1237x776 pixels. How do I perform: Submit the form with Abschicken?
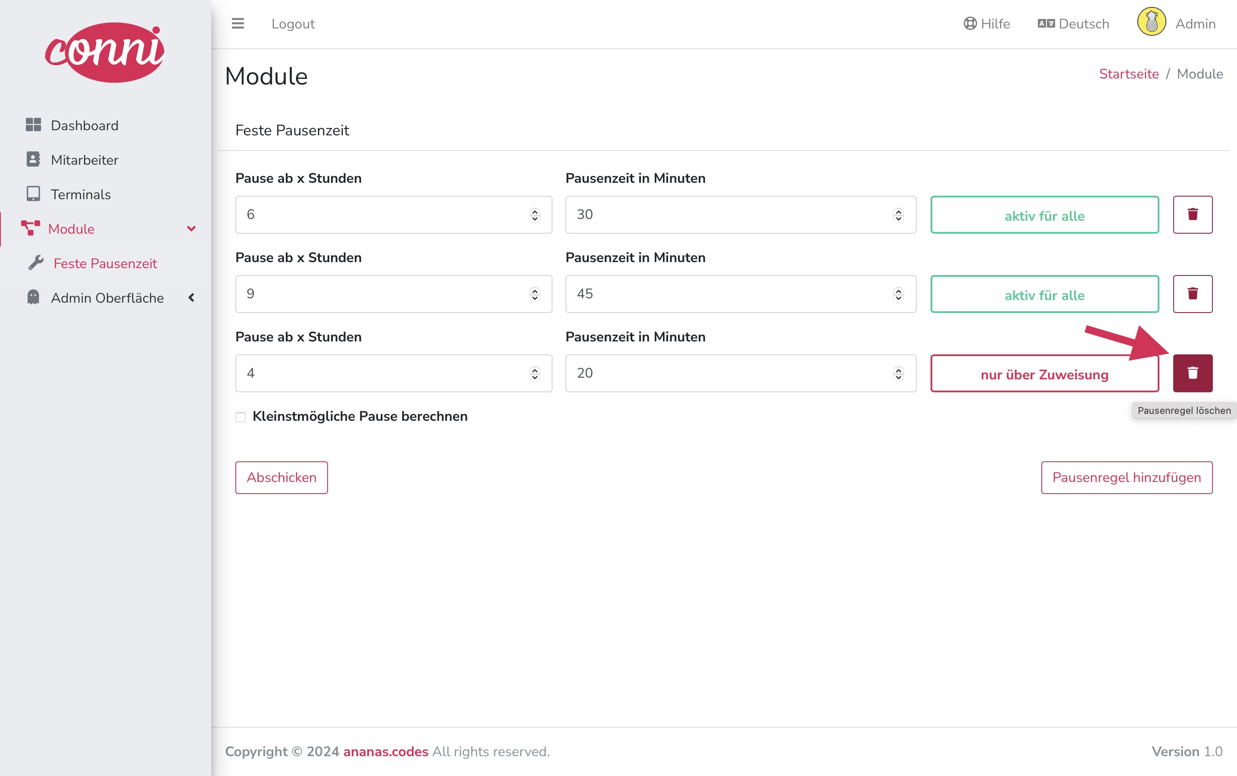pyautogui.click(x=281, y=477)
